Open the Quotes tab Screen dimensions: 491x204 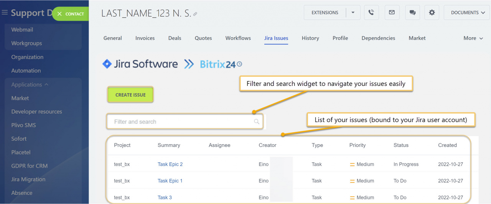203,38
